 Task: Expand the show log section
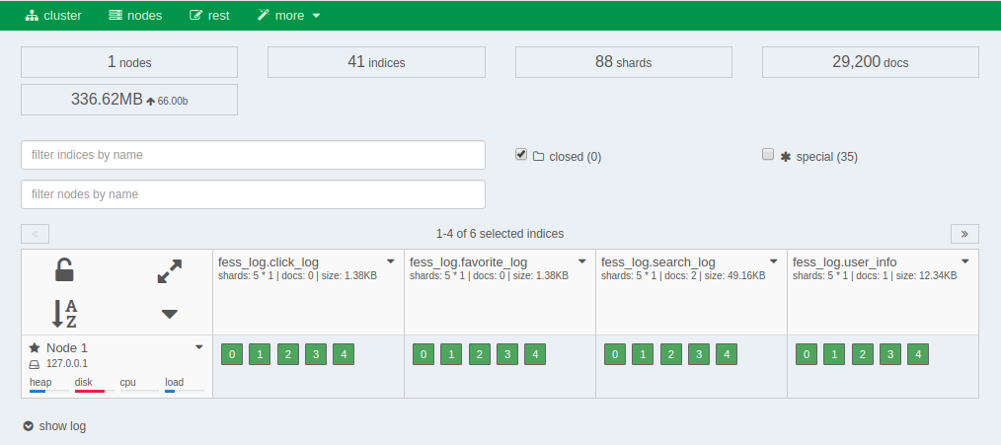coord(54,426)
